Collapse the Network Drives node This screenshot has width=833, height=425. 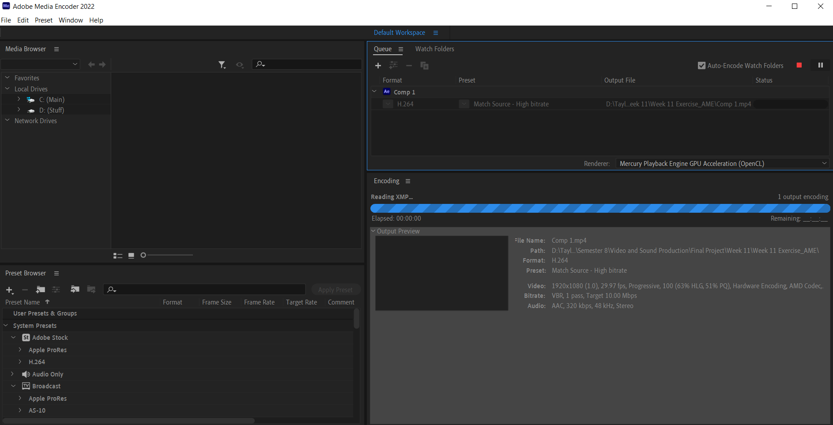[x=7, y=120]
